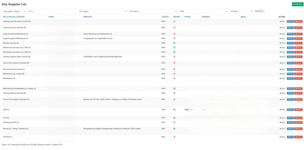
Task: Edit the Maintenance (A) supplier row
Action: [290, 78]
